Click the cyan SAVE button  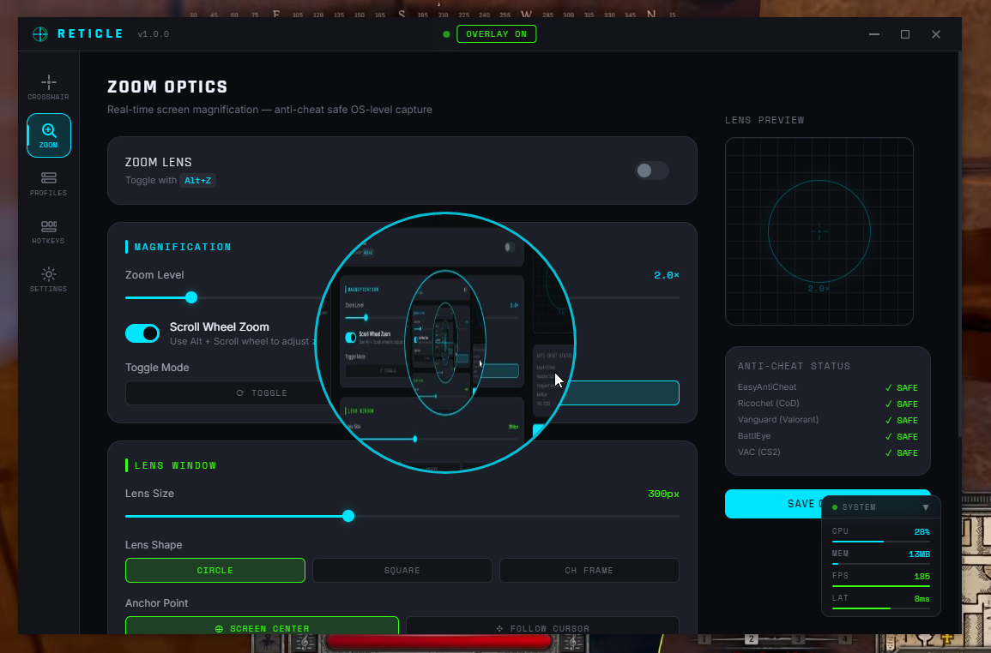[x=774, y=504]
